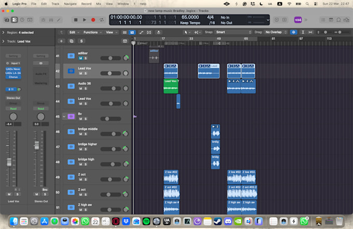Collapse the Bv track stack arrow

click(64, 117)
